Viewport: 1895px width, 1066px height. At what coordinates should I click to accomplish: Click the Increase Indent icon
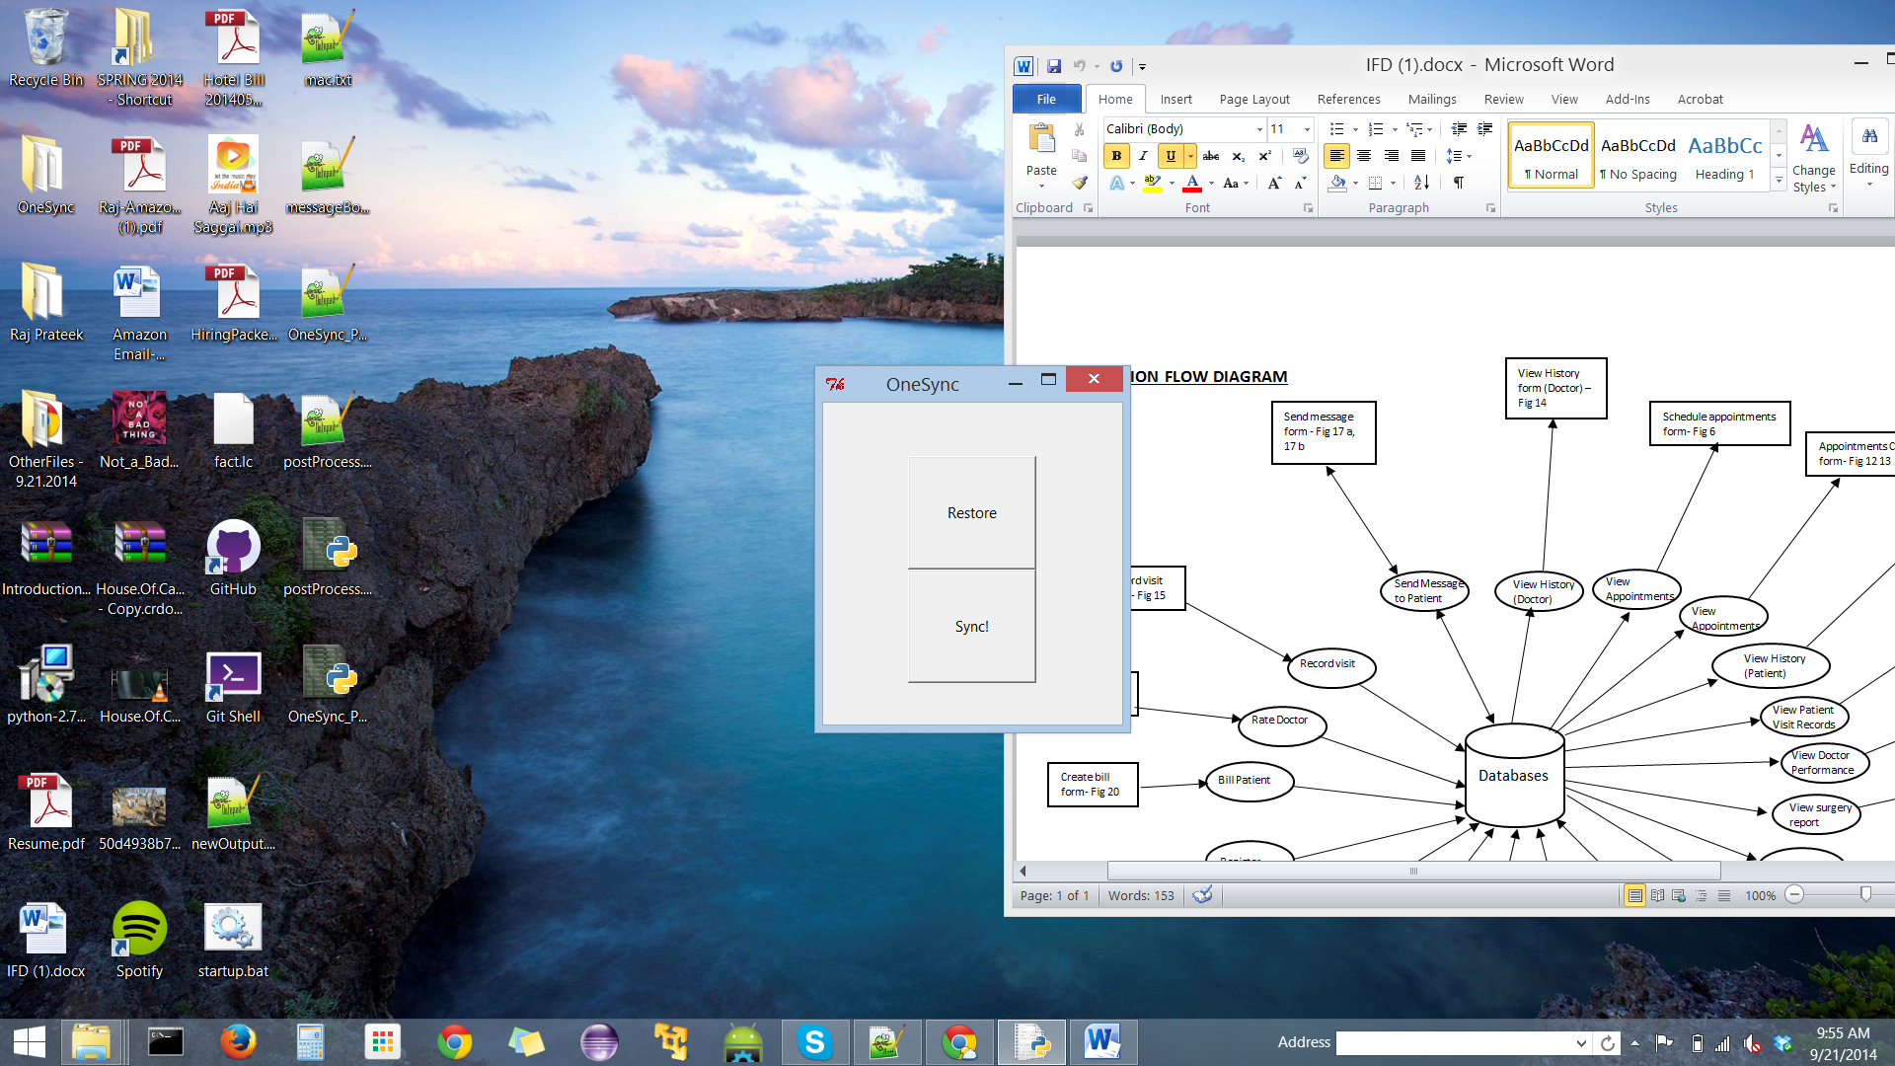click(1484, 129)
